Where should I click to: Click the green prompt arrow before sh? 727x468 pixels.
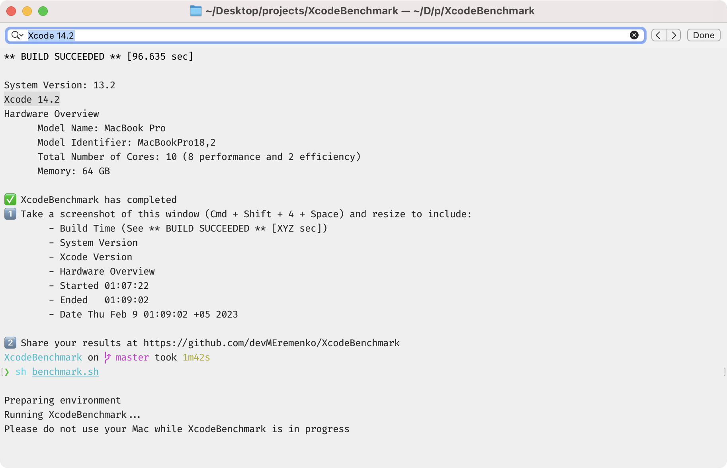point(7,372)
